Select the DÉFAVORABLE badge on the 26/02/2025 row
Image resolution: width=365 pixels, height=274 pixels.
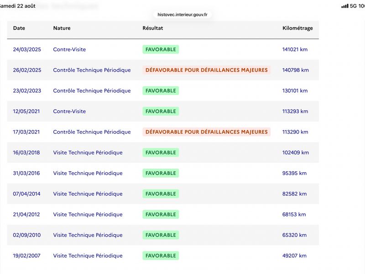point(207,70)
